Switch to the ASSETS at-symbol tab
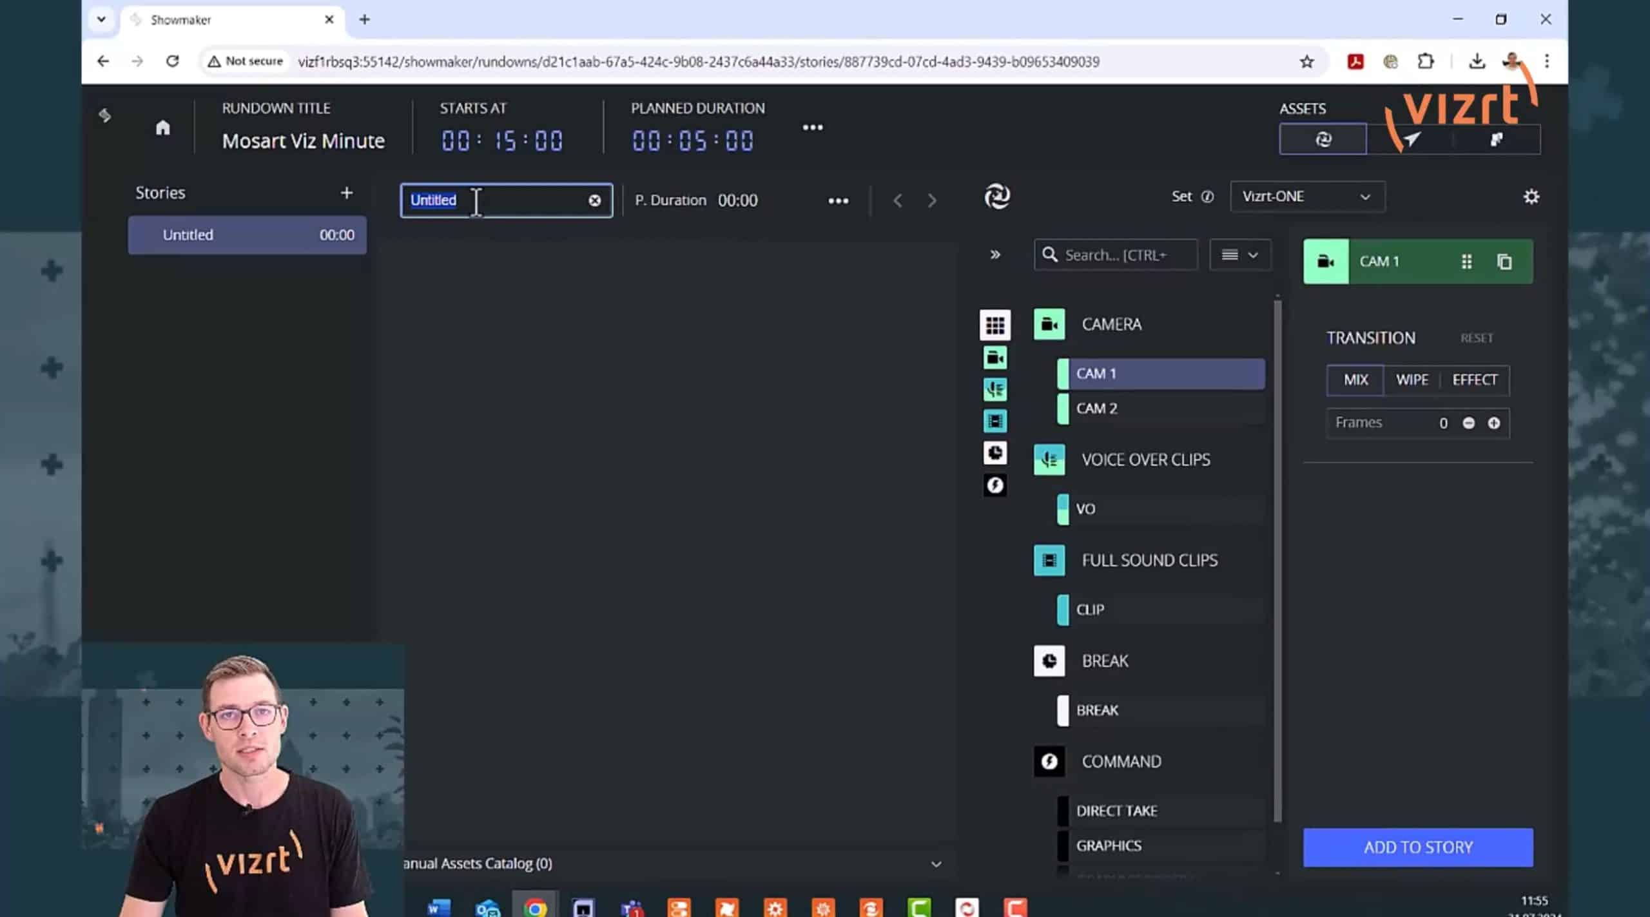Viewport: 1650px width, 917px height. pos(1323,139)
